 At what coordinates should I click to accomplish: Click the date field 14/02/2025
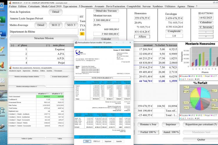pyautogui.click(x=206, y=18)
